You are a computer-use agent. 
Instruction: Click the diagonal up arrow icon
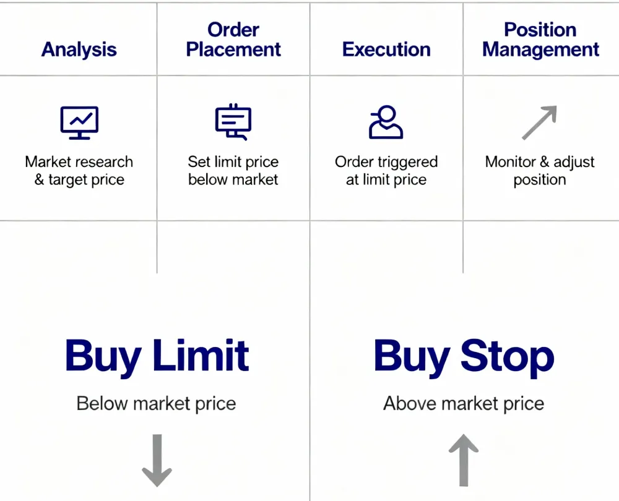(x=539, y=122)
